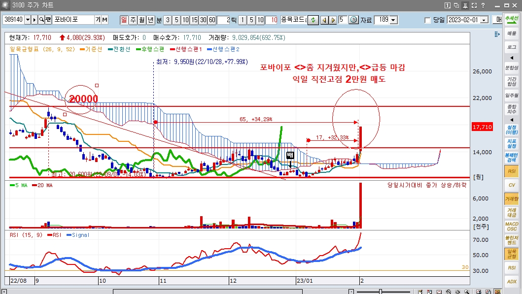The width and height of the screenshot is (522, 294).
Task: Move chart forward with right arrow
Action: pos(333,20)
